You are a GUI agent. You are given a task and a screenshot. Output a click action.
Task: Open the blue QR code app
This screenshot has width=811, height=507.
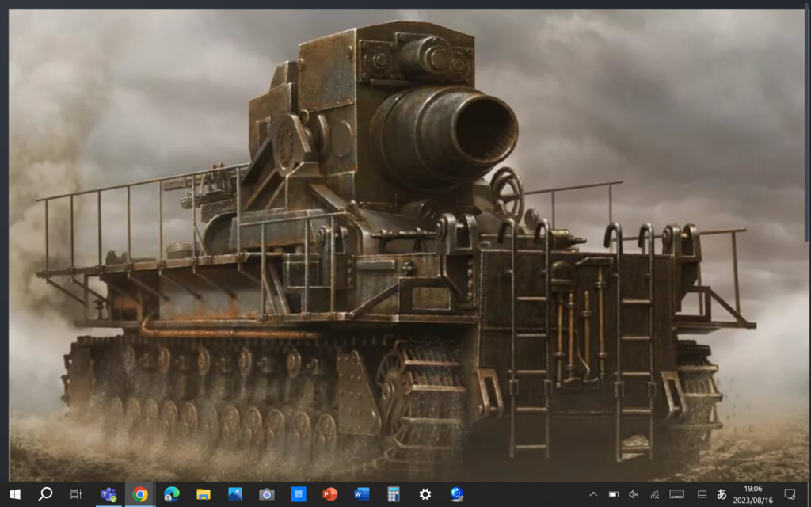tap(299, 494)
